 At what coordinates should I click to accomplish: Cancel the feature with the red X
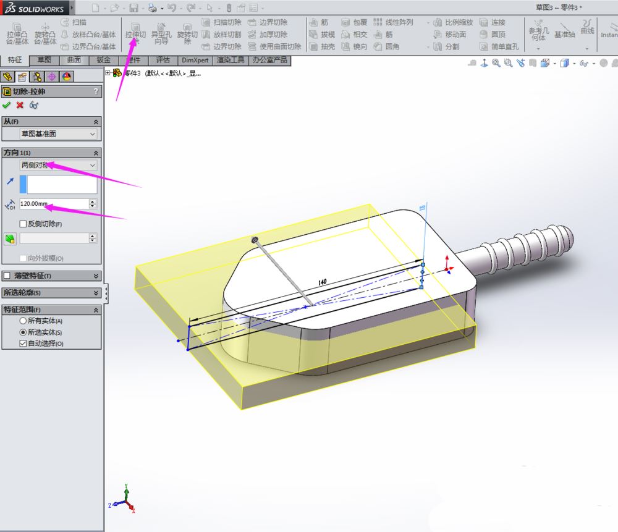tap(20, 105)
